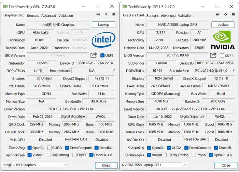Click Lookup button in Intel window

coord(103,24)
